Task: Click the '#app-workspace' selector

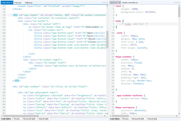Action: (125, 107)
